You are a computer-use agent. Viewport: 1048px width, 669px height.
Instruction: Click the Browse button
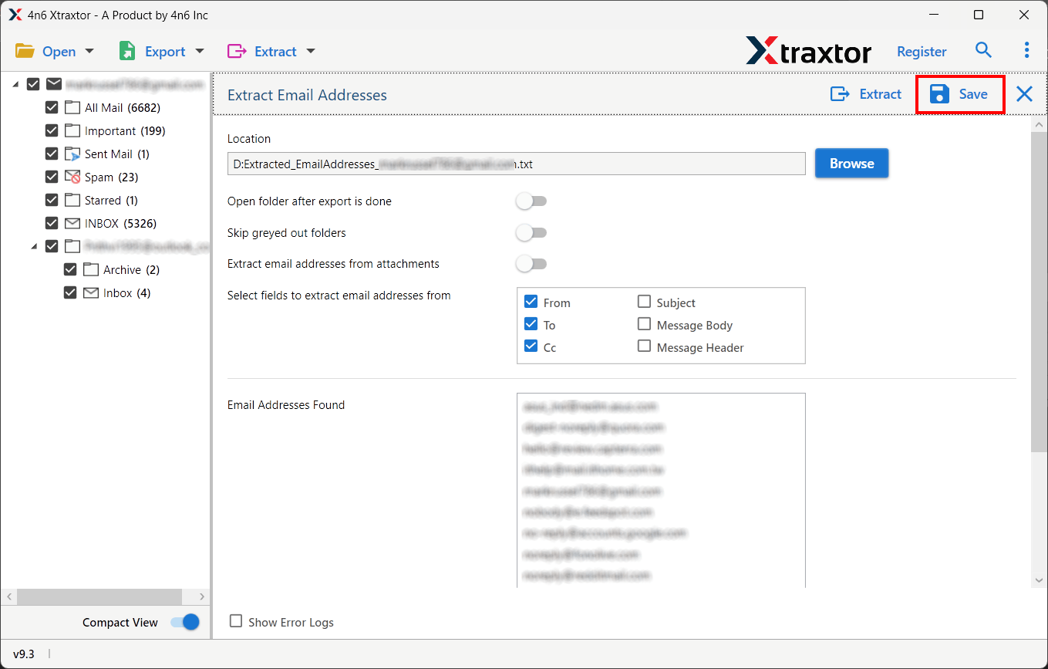pyautogui.click(x=851, y=163)
